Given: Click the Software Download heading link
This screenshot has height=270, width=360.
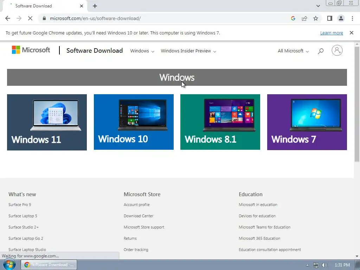Looking at the screenshot, I should [x=95, y=51].
